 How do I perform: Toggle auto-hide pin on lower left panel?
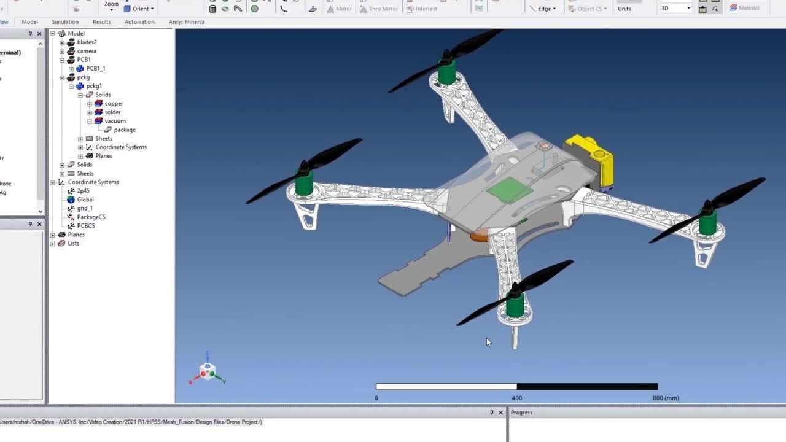30,224
